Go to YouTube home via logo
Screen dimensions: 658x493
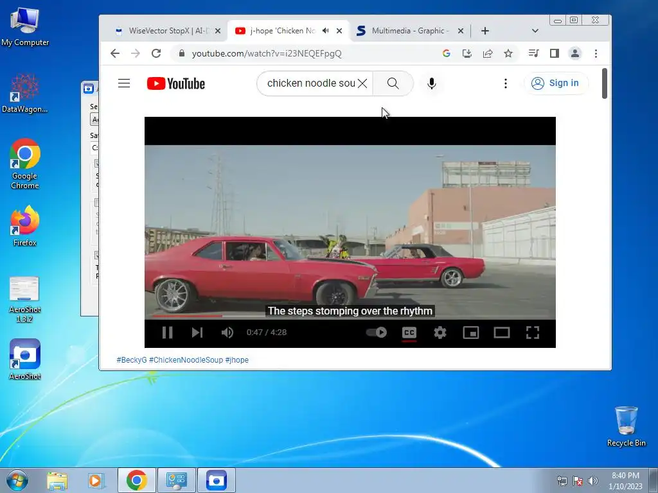(176, 83)
